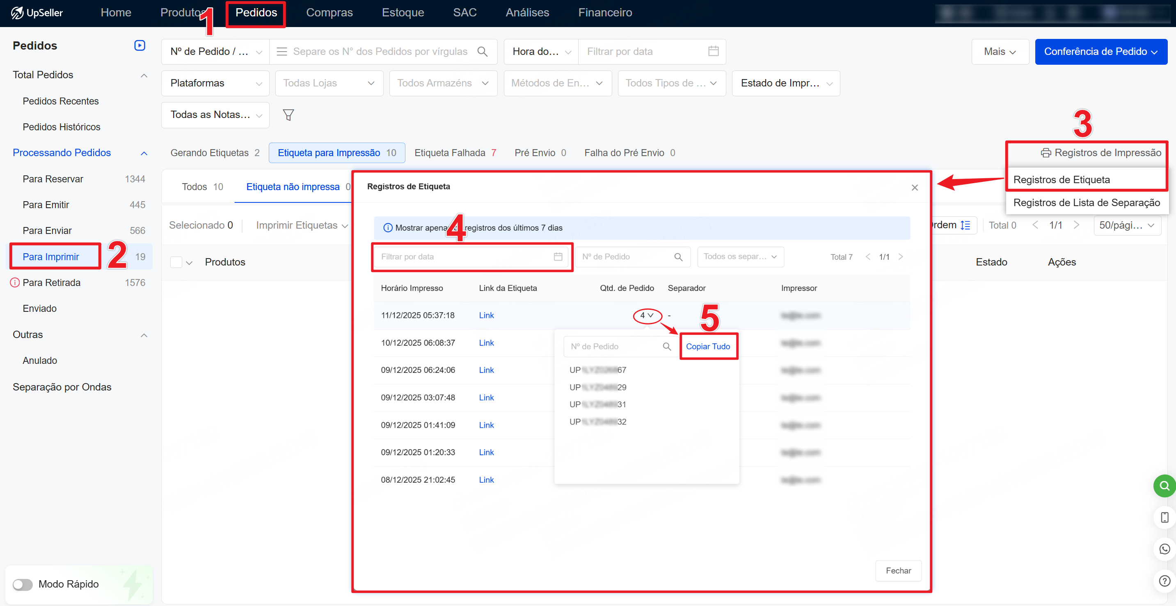Screen dimensions: 1176x606
Task: Click the help question mark floating icon
Action: pyautogui.click(x=1164, y=581)
